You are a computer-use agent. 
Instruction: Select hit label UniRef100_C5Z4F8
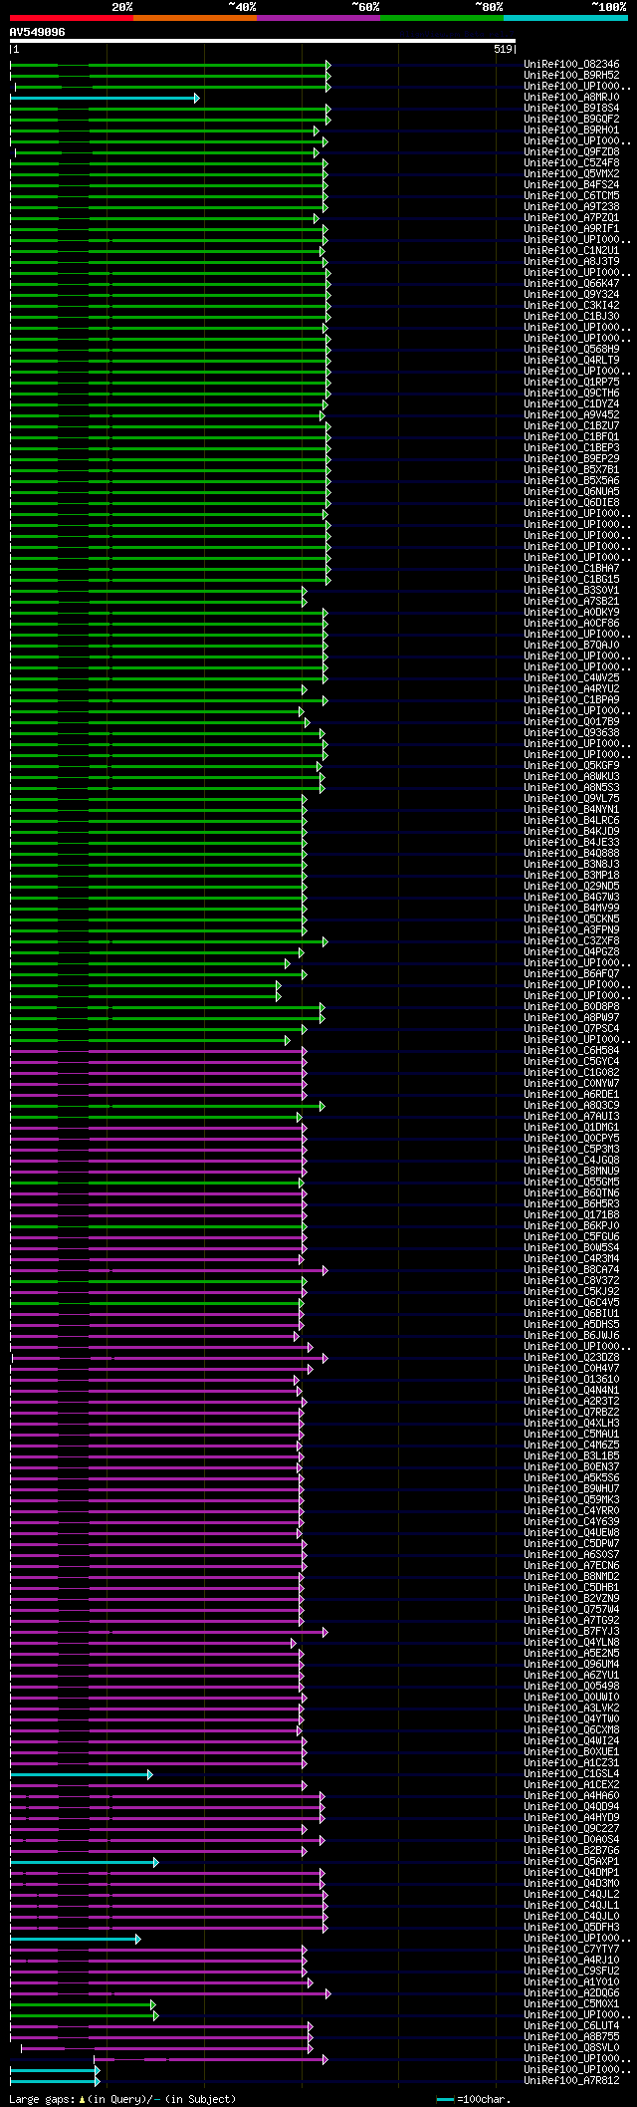pyautogui.click(x=571, y=163)
